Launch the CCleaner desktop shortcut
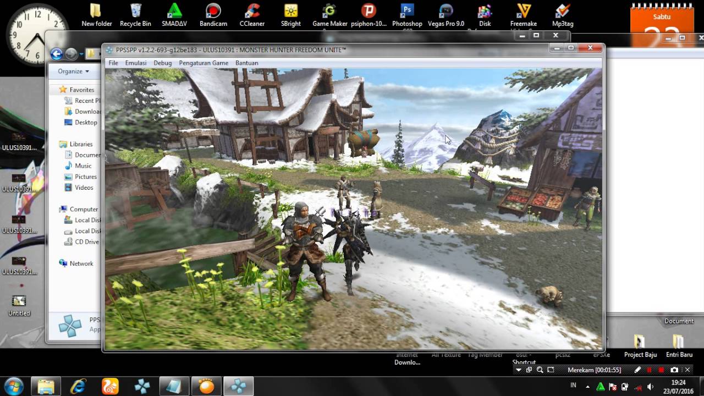 [252, 15]
